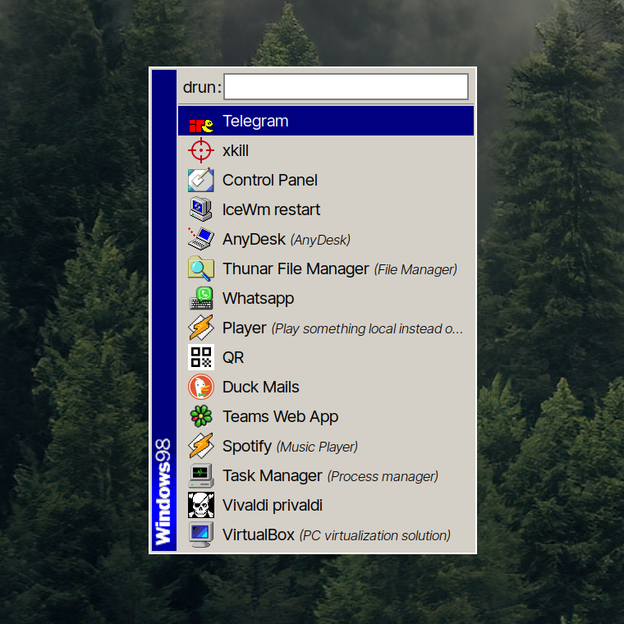Launch the Spotify entry name

pos(247,447)
